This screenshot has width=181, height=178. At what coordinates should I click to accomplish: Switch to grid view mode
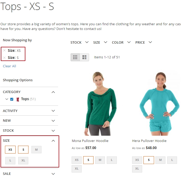(75, 57)
